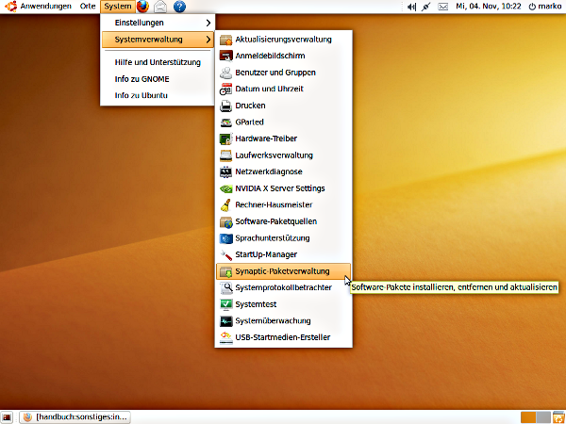Launch Synaptic-Paketverwaltung

tap(283, 271)
